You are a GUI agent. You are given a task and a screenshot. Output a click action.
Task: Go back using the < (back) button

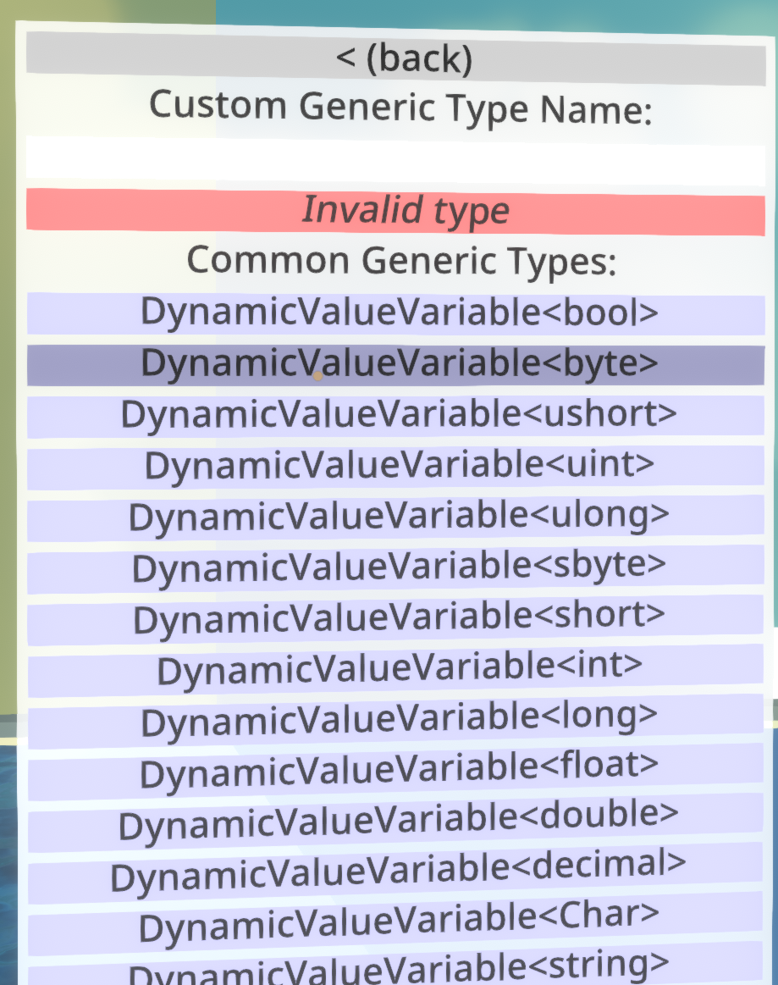[395, 59]
